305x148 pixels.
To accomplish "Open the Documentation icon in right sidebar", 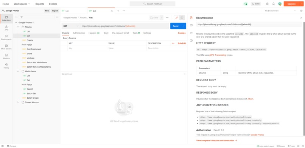I will [191, 18].
